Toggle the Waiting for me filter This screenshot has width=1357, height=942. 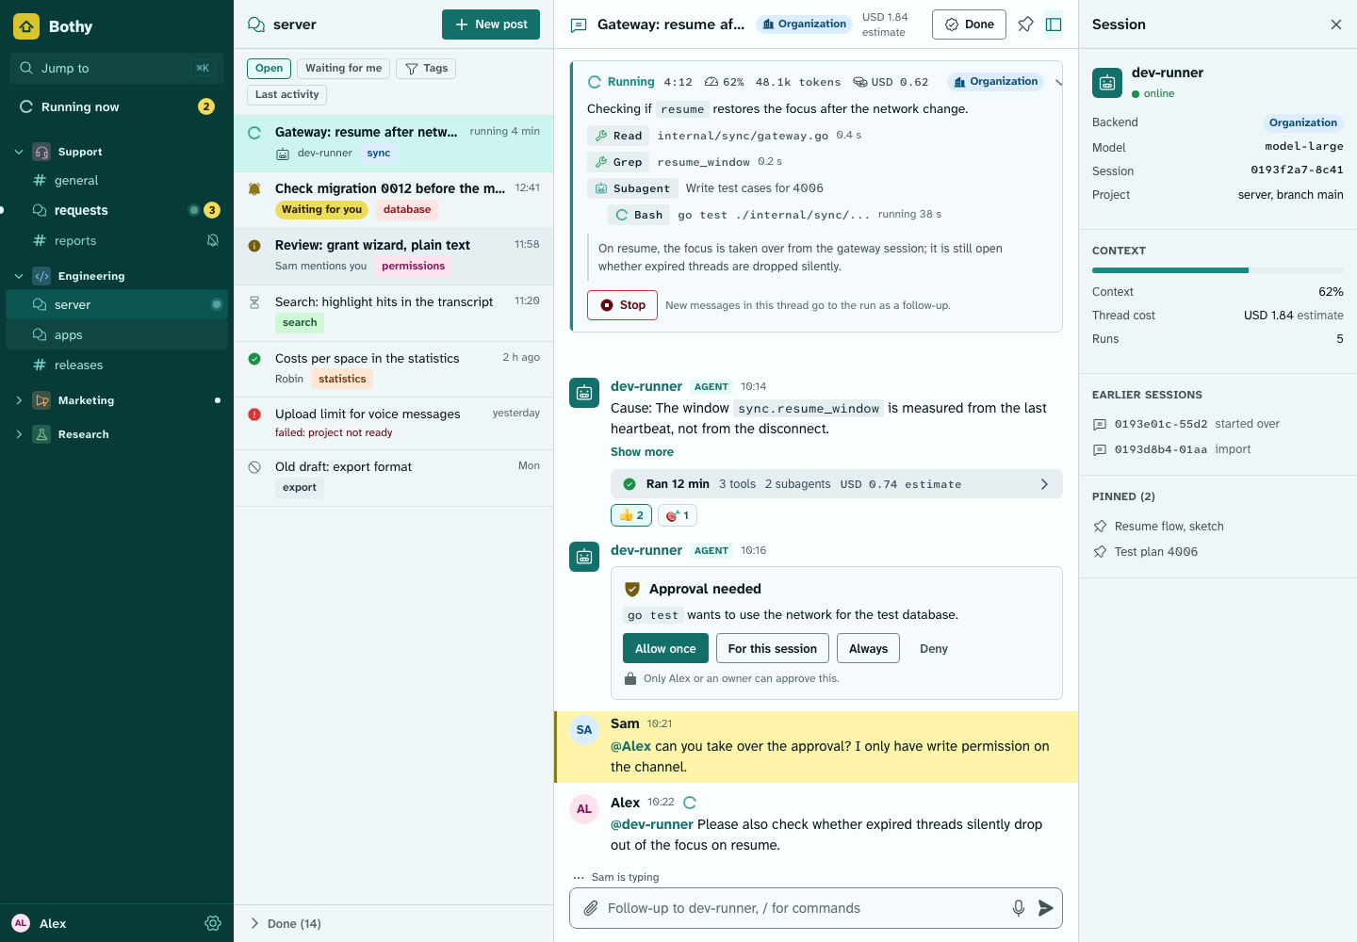pos(344,68)
